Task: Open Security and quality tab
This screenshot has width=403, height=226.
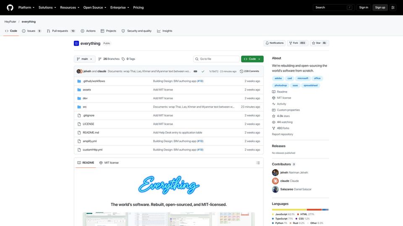Action: coord(136,31)
